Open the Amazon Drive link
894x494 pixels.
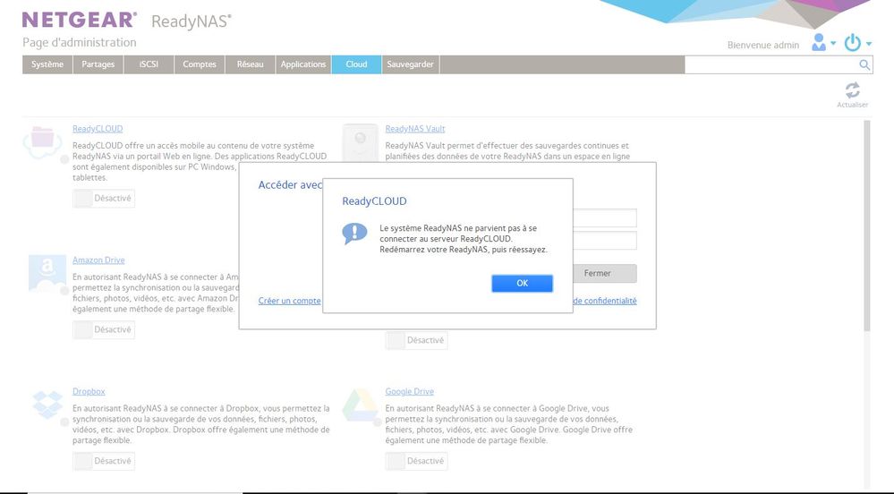tap(98, 260)
